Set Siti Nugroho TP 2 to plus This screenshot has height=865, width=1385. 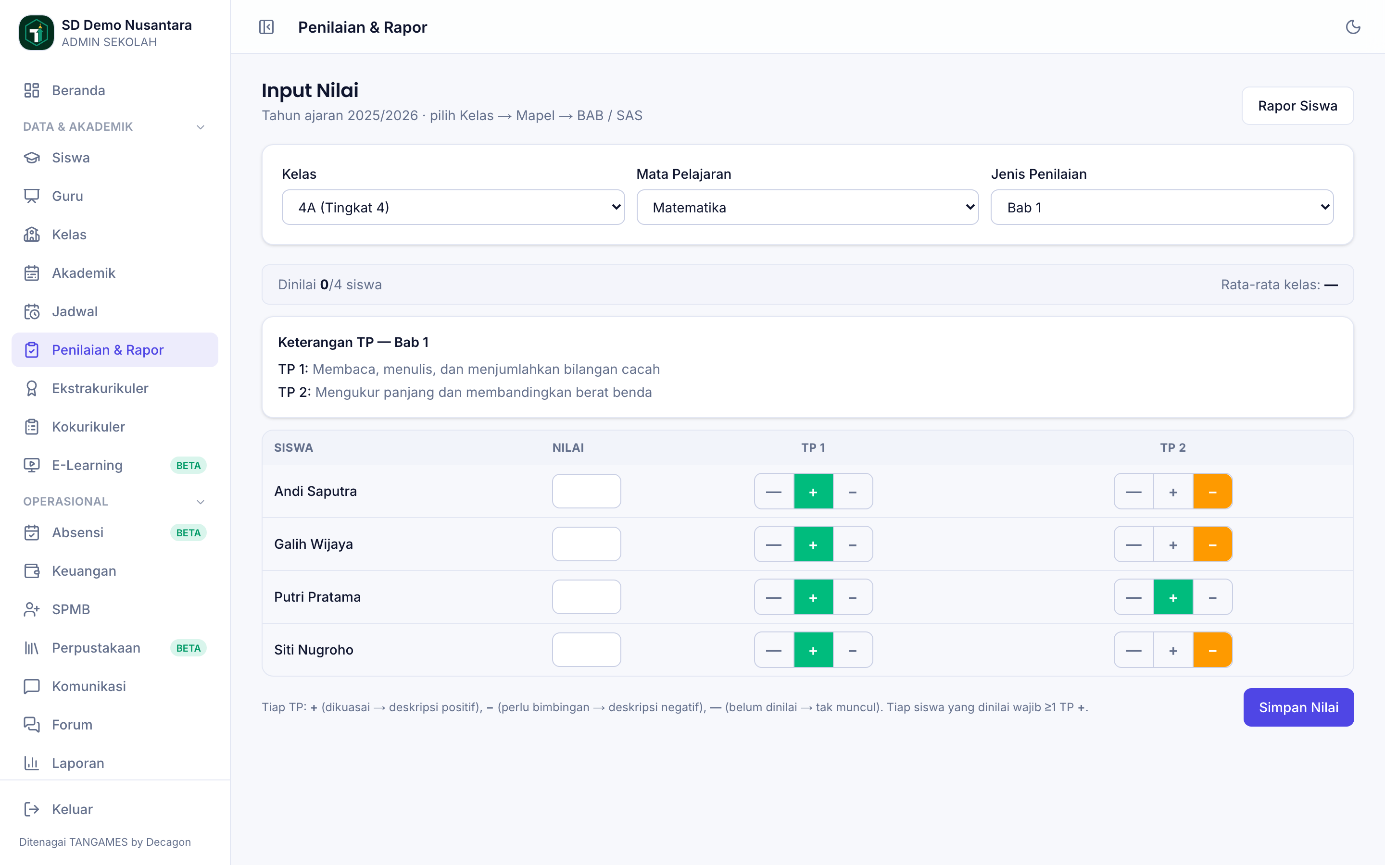coord(1173,650)
